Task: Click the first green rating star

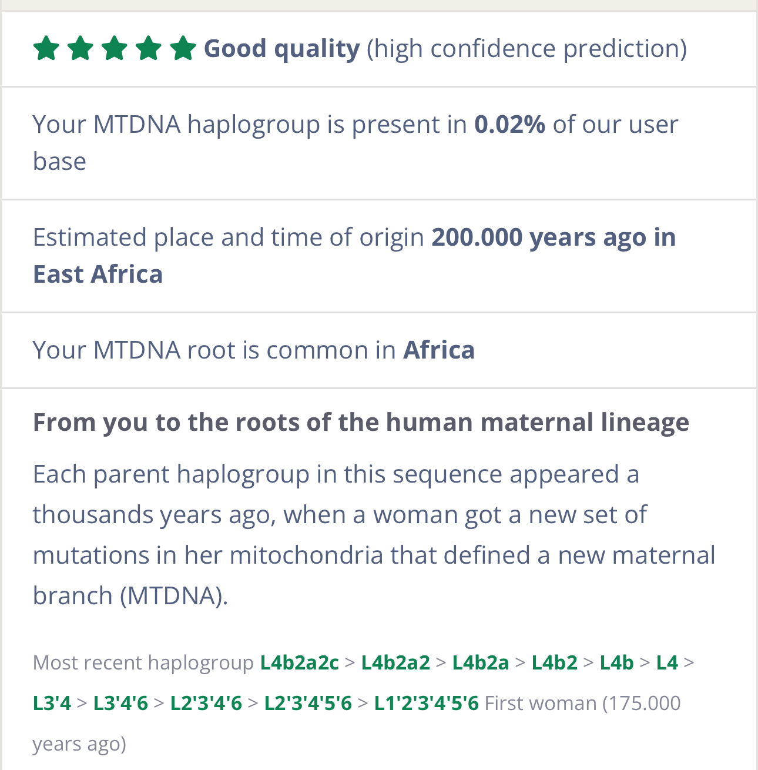Action: click(46, 48)
